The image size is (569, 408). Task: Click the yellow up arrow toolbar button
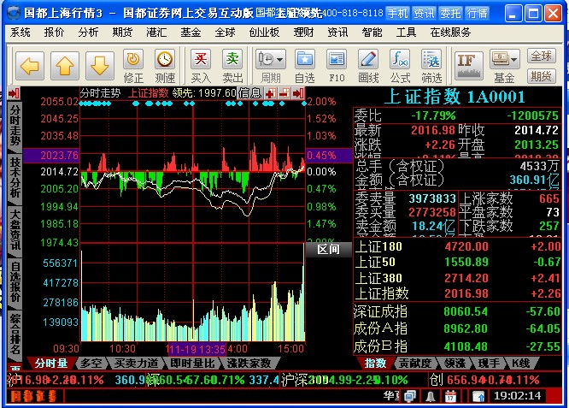point(65,66)
